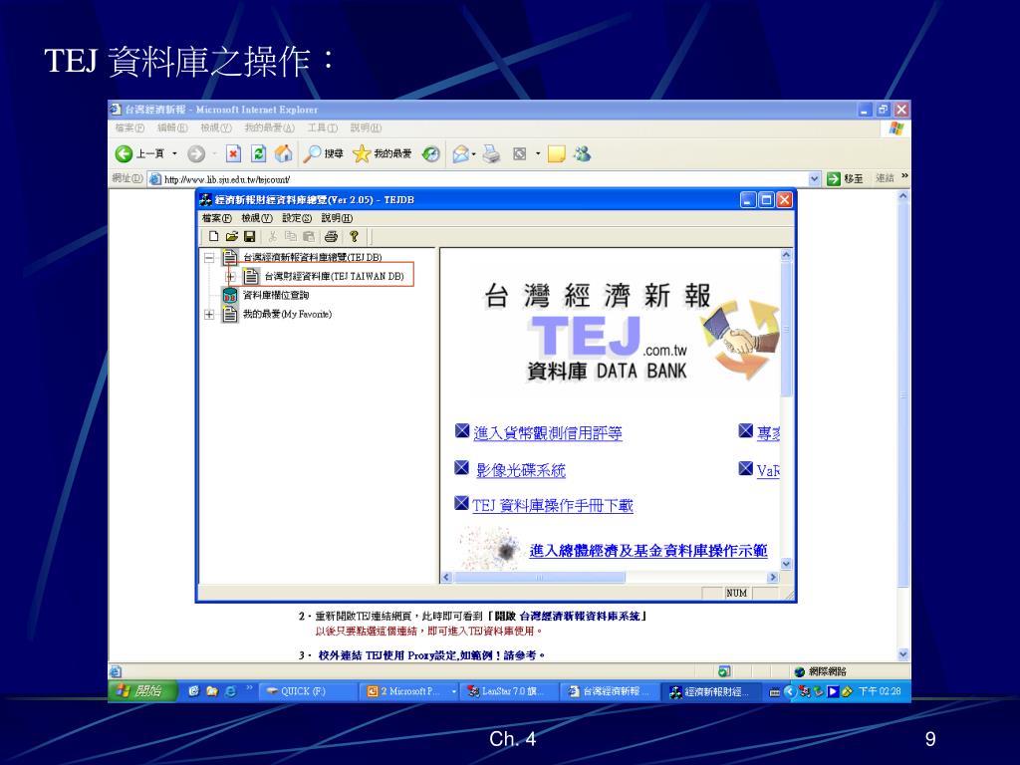Collapse the 台灣經濟新報資料庫總覽(TEJ DB) node
Screen dimensions: 1020x765
point(209,258)
